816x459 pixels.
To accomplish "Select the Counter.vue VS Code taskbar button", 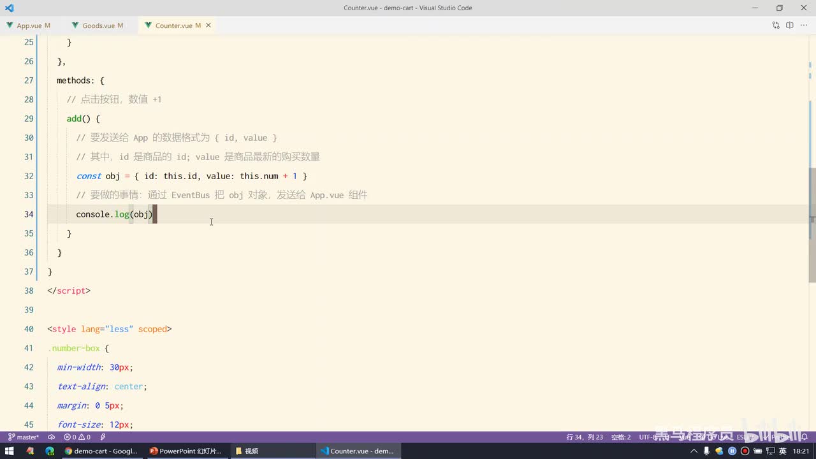I will pos(357,451).
